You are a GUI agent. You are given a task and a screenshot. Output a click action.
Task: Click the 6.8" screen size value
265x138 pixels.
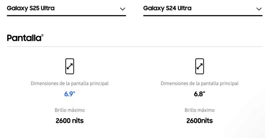pos(200,94)
